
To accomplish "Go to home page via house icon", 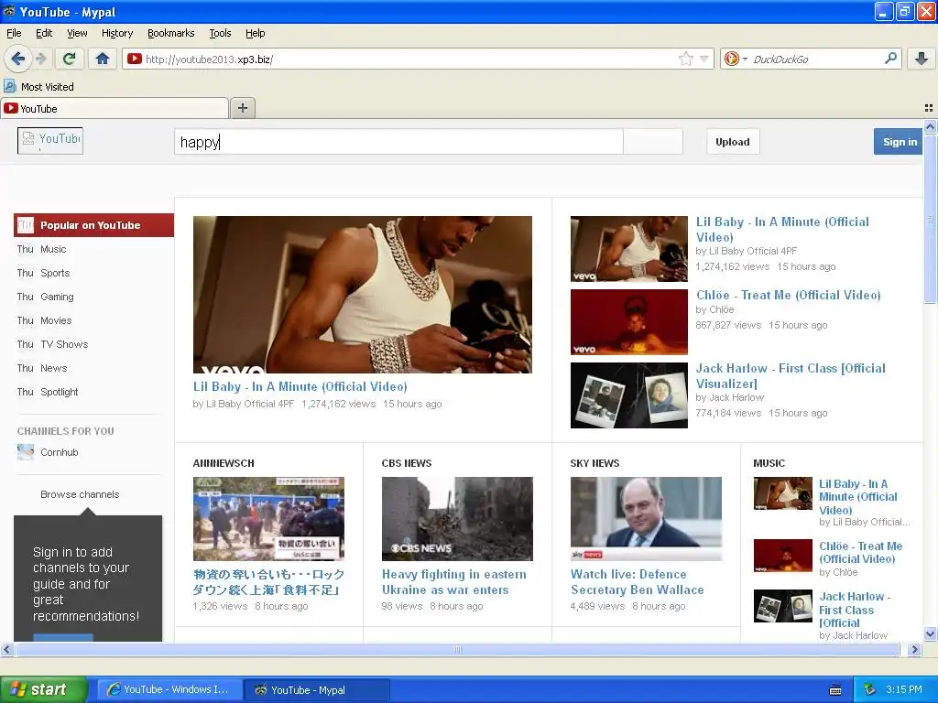I will (x=103, y=59).
